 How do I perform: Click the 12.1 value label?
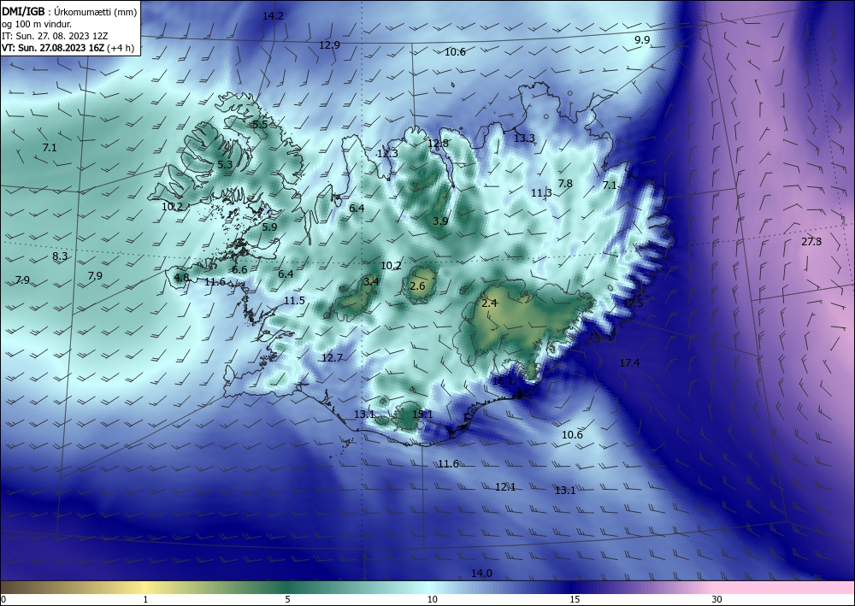coord(505,487)
